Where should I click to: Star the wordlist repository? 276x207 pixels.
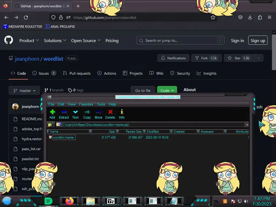[239, 58]
